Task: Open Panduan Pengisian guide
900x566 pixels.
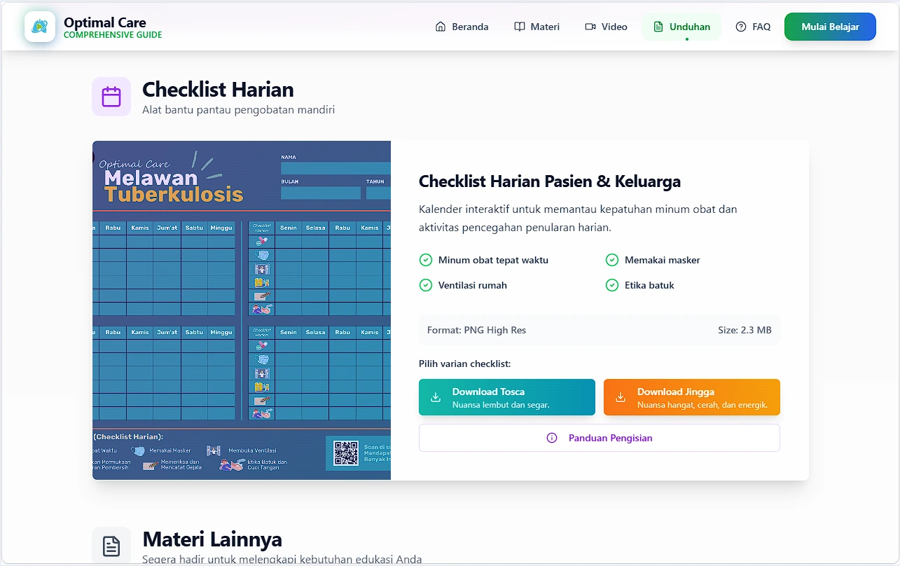Action: (600, 438)
